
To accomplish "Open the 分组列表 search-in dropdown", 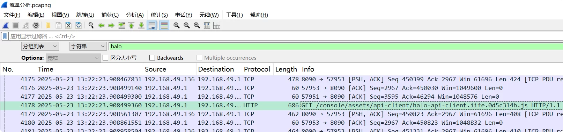I will point(40,46).
